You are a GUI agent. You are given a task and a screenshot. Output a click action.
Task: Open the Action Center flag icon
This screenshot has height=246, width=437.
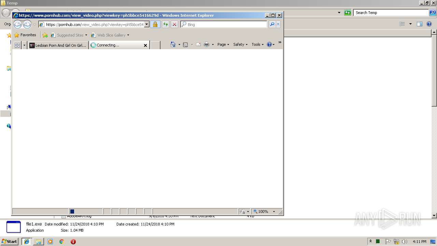coord(388,241)
